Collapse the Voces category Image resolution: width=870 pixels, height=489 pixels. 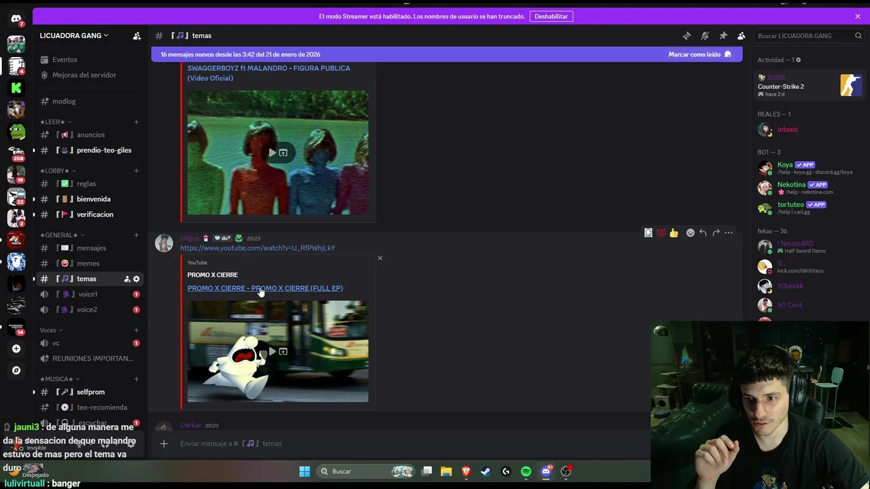(51, 330)
